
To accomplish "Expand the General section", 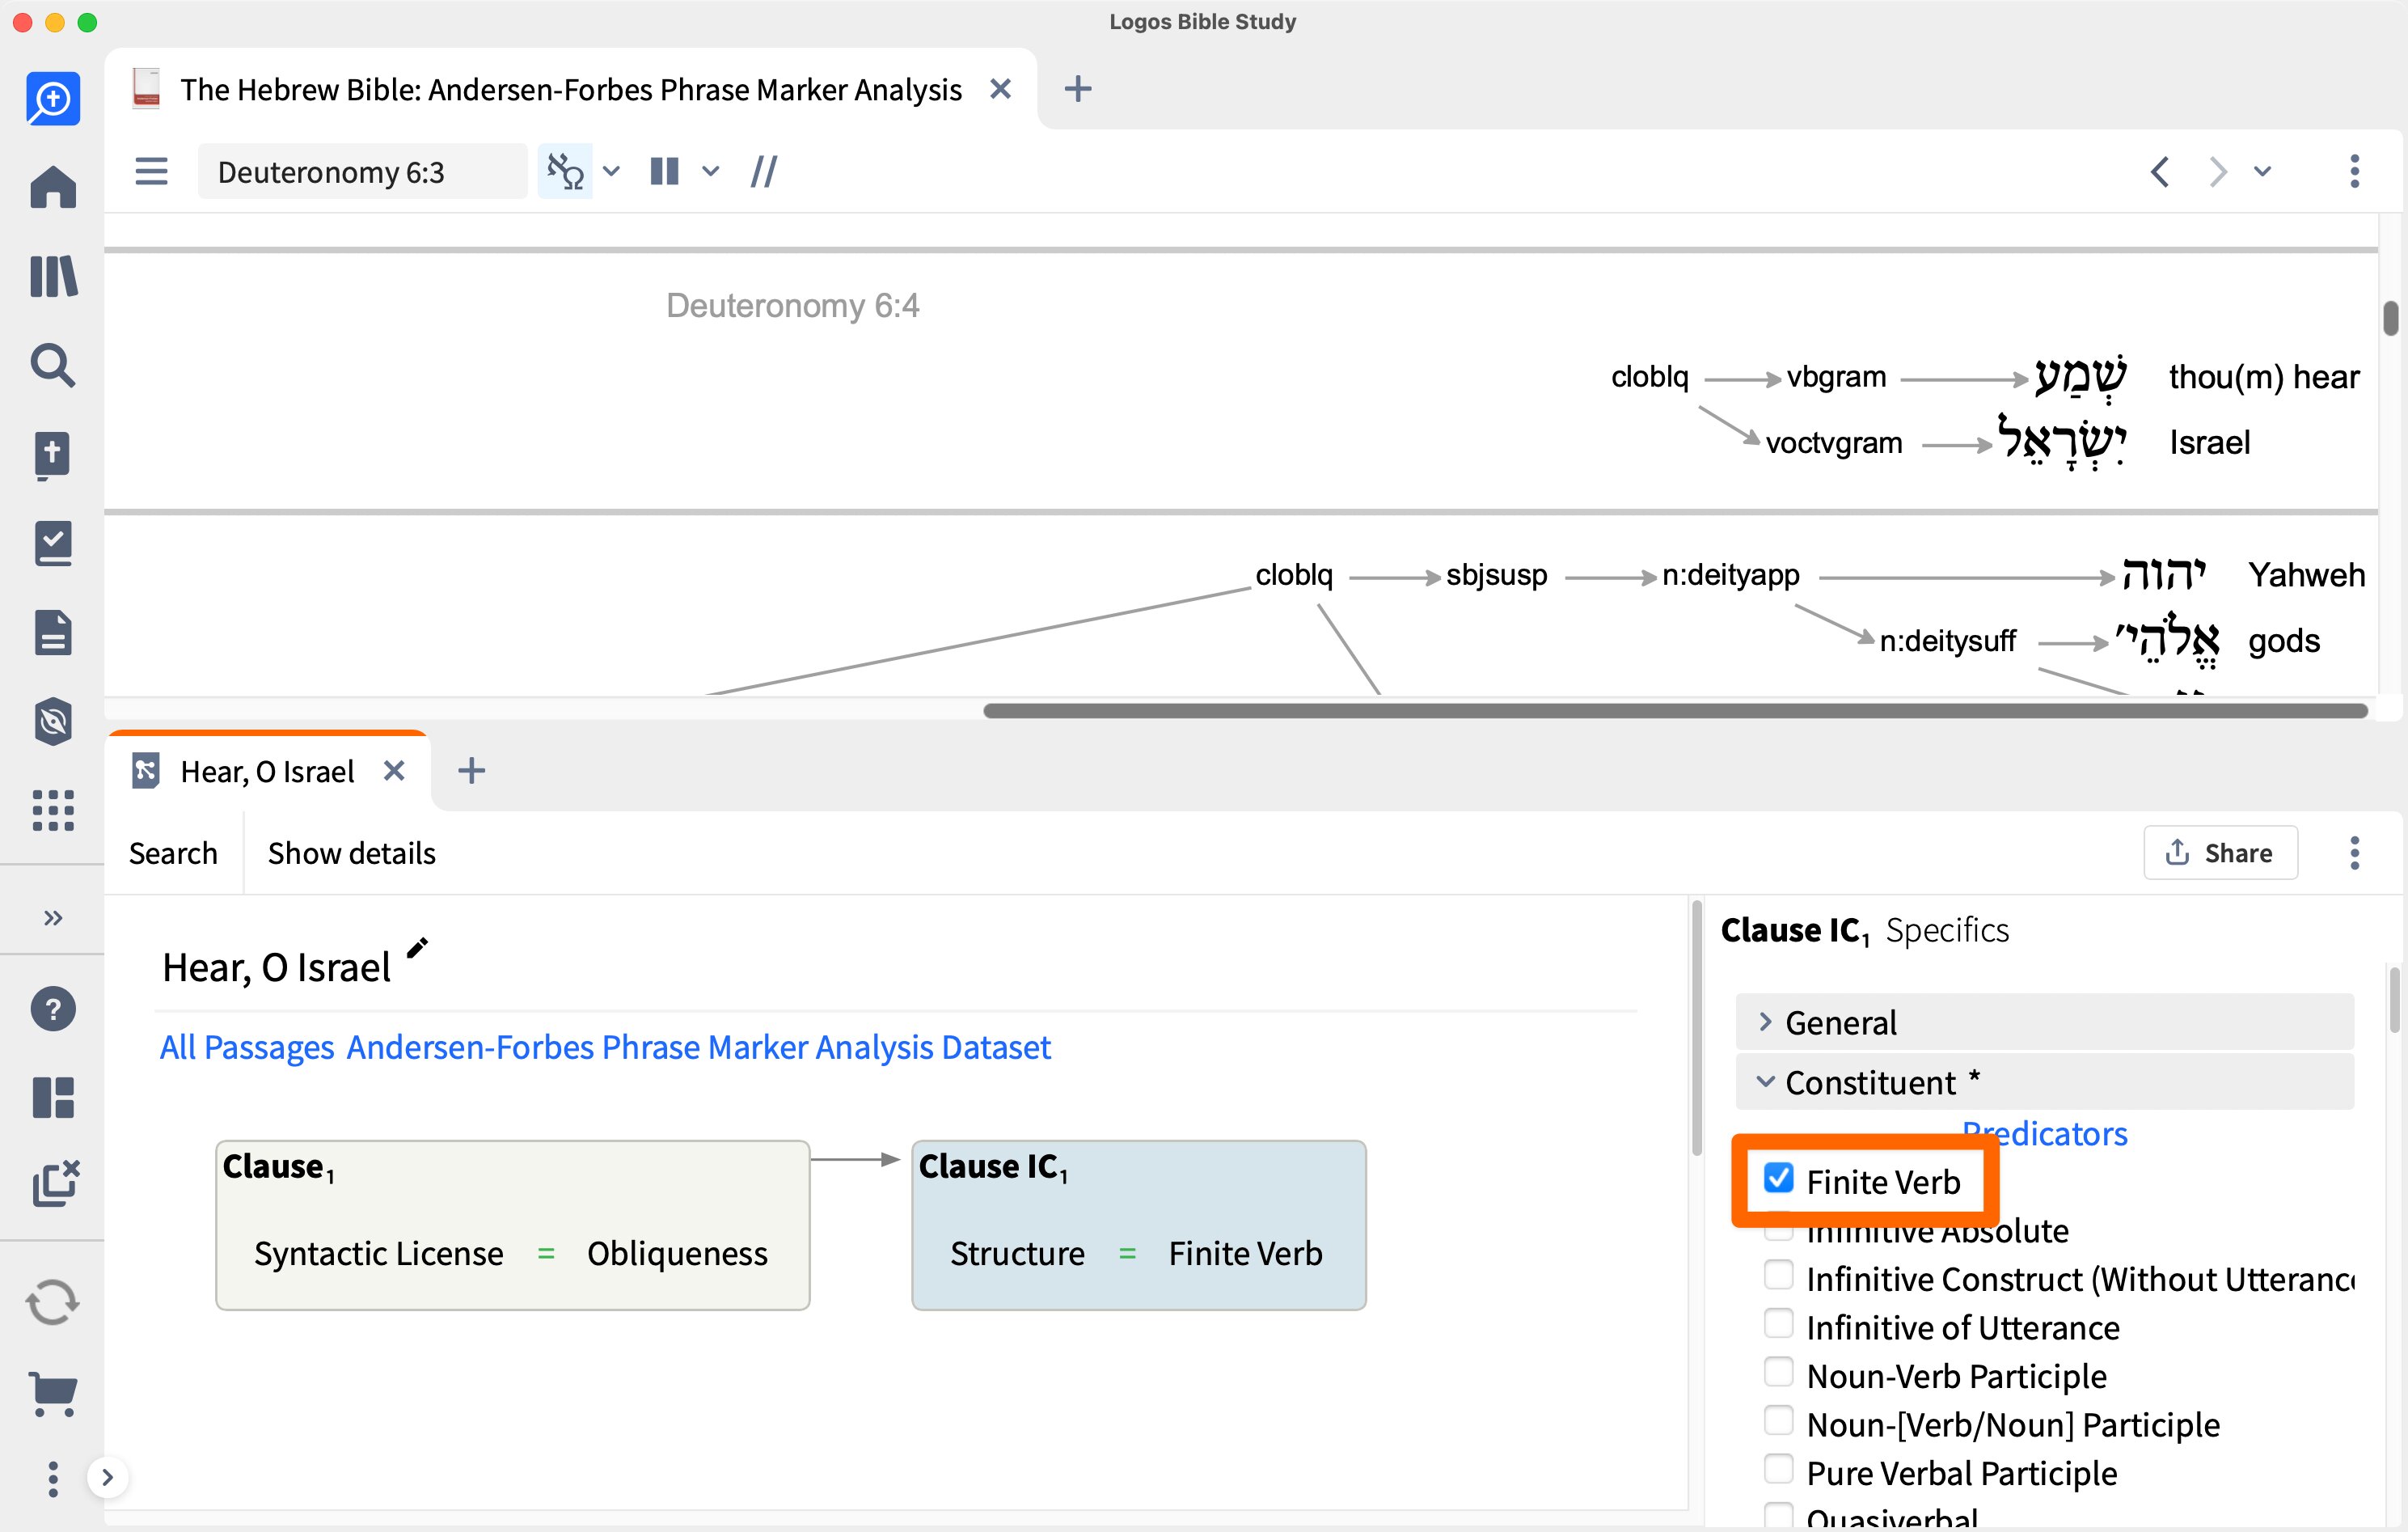I will [2044, 1022].
